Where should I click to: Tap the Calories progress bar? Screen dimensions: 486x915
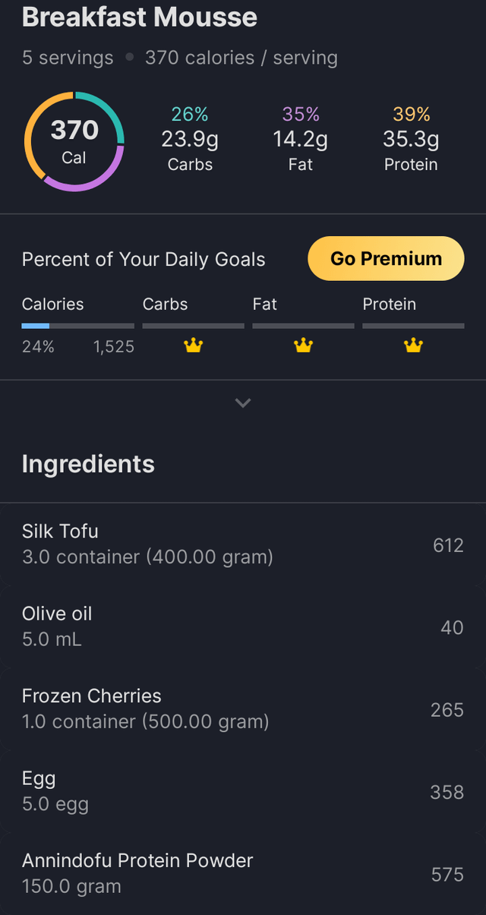pos(77,326)
